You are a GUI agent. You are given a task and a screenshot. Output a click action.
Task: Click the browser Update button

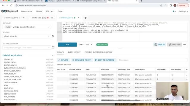pos(183,5)
